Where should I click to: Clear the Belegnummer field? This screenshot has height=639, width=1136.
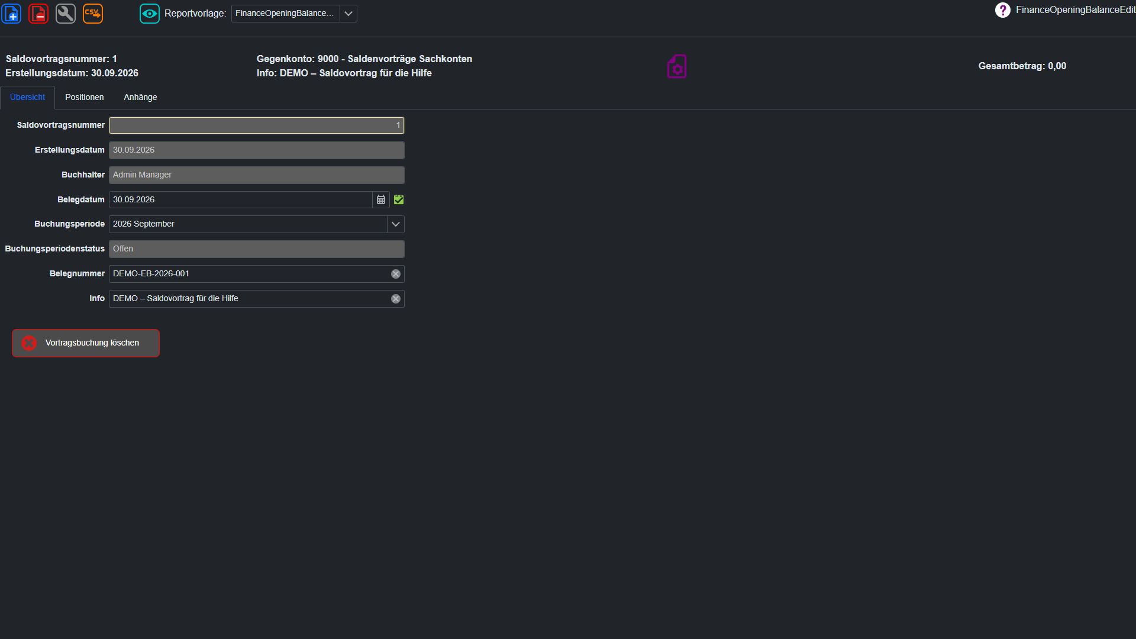tap(396, 274)
